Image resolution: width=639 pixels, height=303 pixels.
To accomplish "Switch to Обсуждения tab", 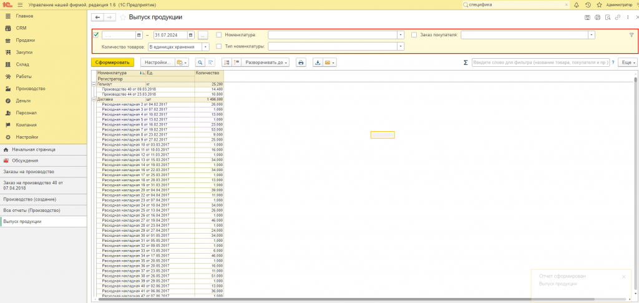I will tap(43, 161).
